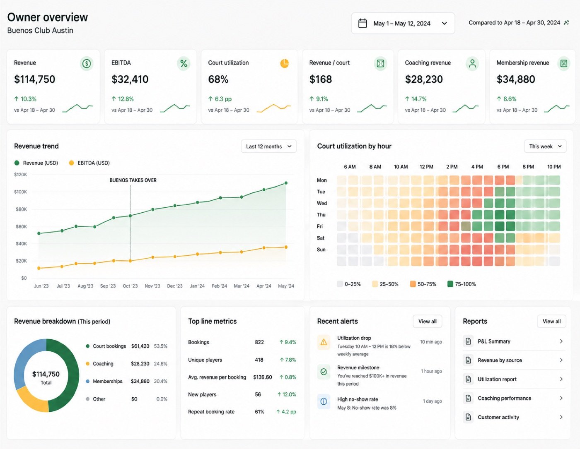Expand Coaching performance report chevron
The height and width of the screenshot is (449, 580).
[561, 398]
